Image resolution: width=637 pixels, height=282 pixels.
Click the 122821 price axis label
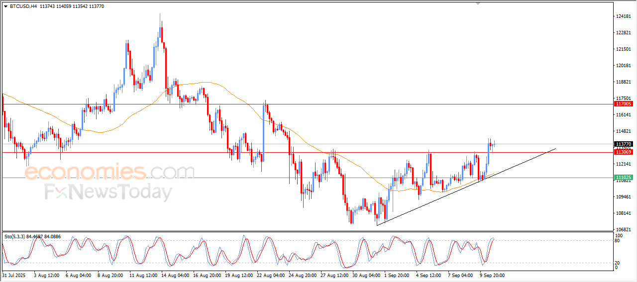click(624, 33)
